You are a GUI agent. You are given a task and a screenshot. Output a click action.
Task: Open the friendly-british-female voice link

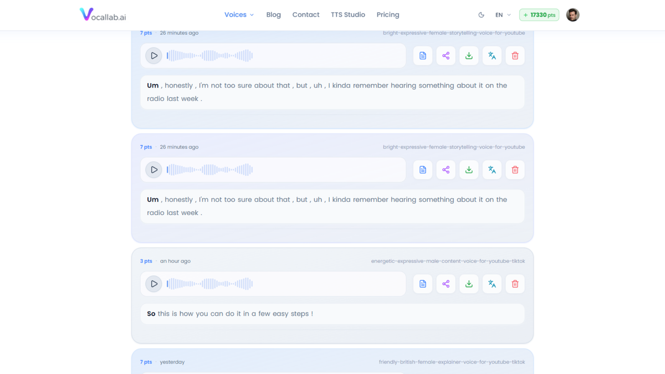tap(452, 362)
